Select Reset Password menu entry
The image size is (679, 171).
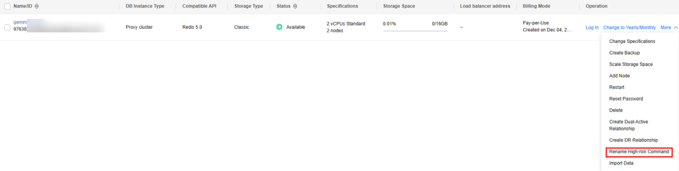coord(626,99)
